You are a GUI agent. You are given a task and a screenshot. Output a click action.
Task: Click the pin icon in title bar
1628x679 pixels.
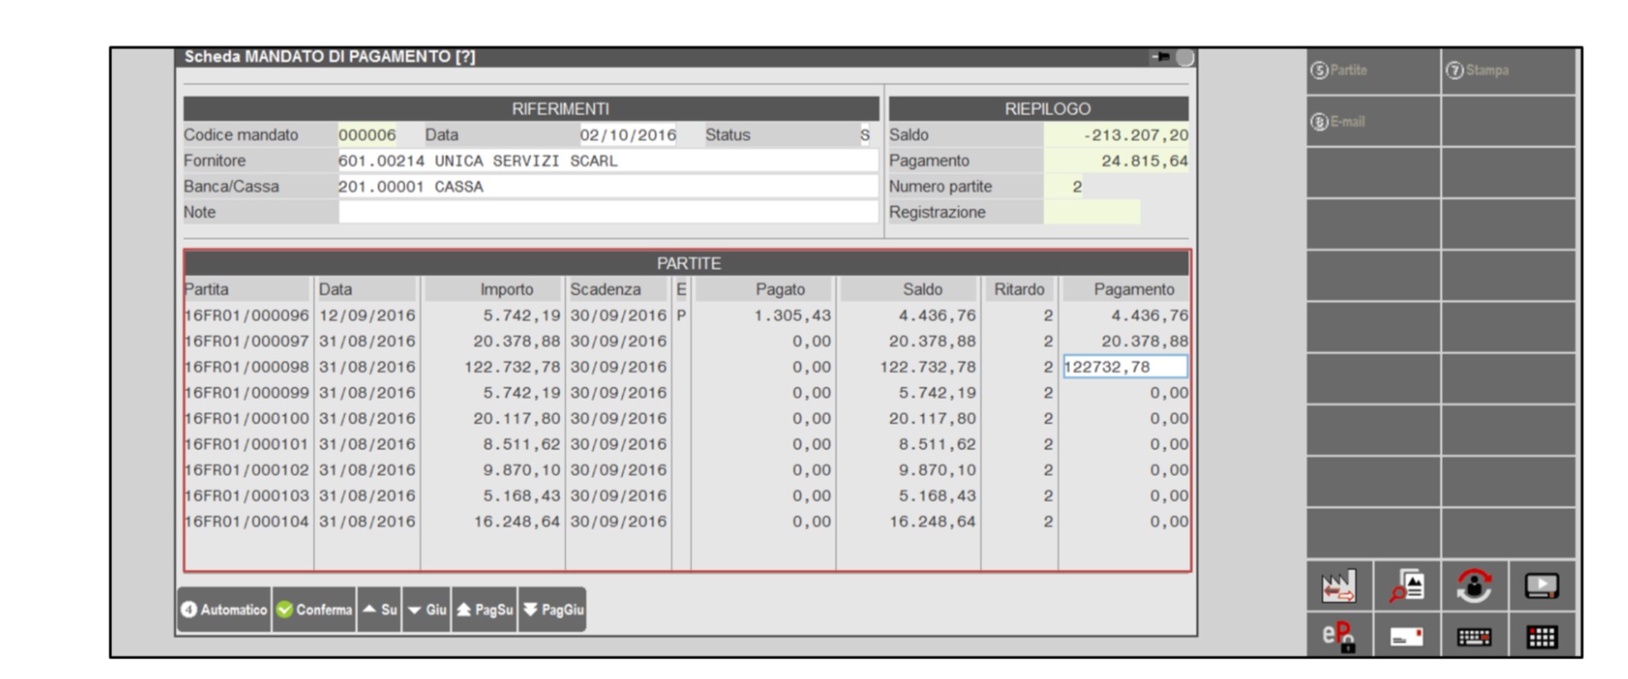point(1160,57)
